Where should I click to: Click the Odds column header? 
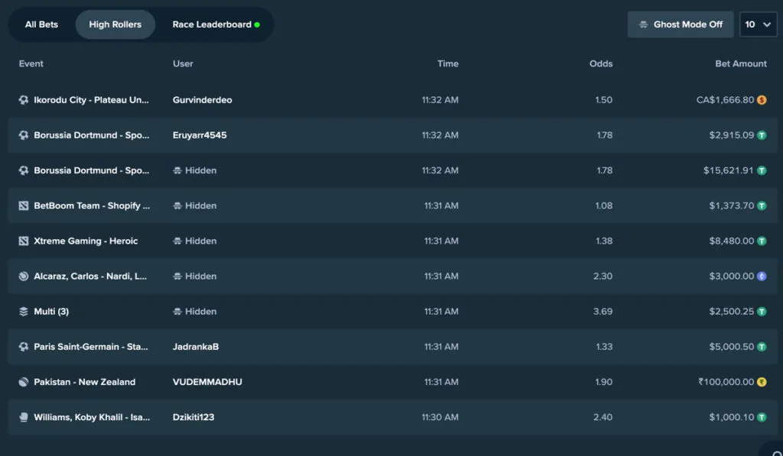pyautogui.click(x=601, y=64)
